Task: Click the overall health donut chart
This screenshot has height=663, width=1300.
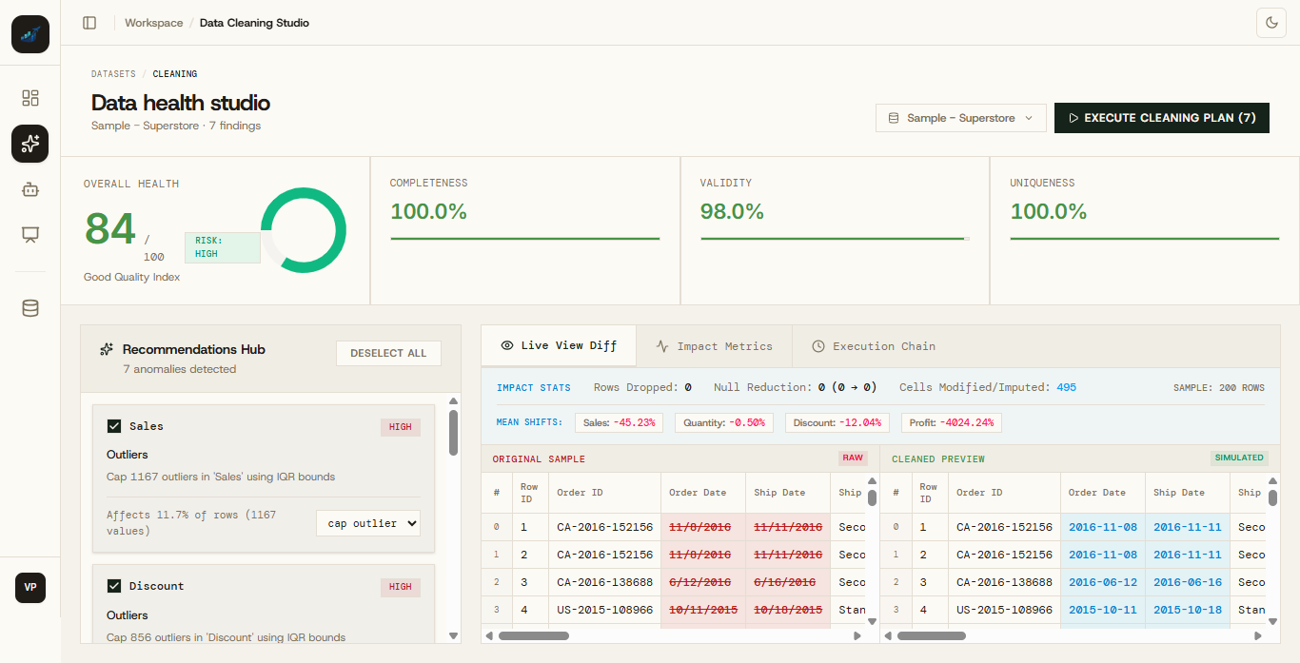Action: click(304, 230)
